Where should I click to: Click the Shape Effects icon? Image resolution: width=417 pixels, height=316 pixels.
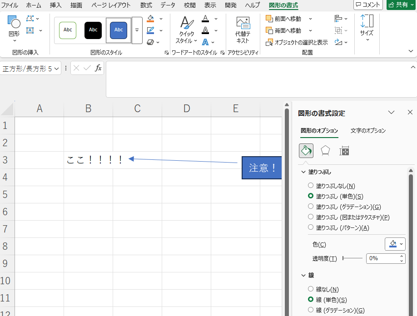(x=150, y=42)
